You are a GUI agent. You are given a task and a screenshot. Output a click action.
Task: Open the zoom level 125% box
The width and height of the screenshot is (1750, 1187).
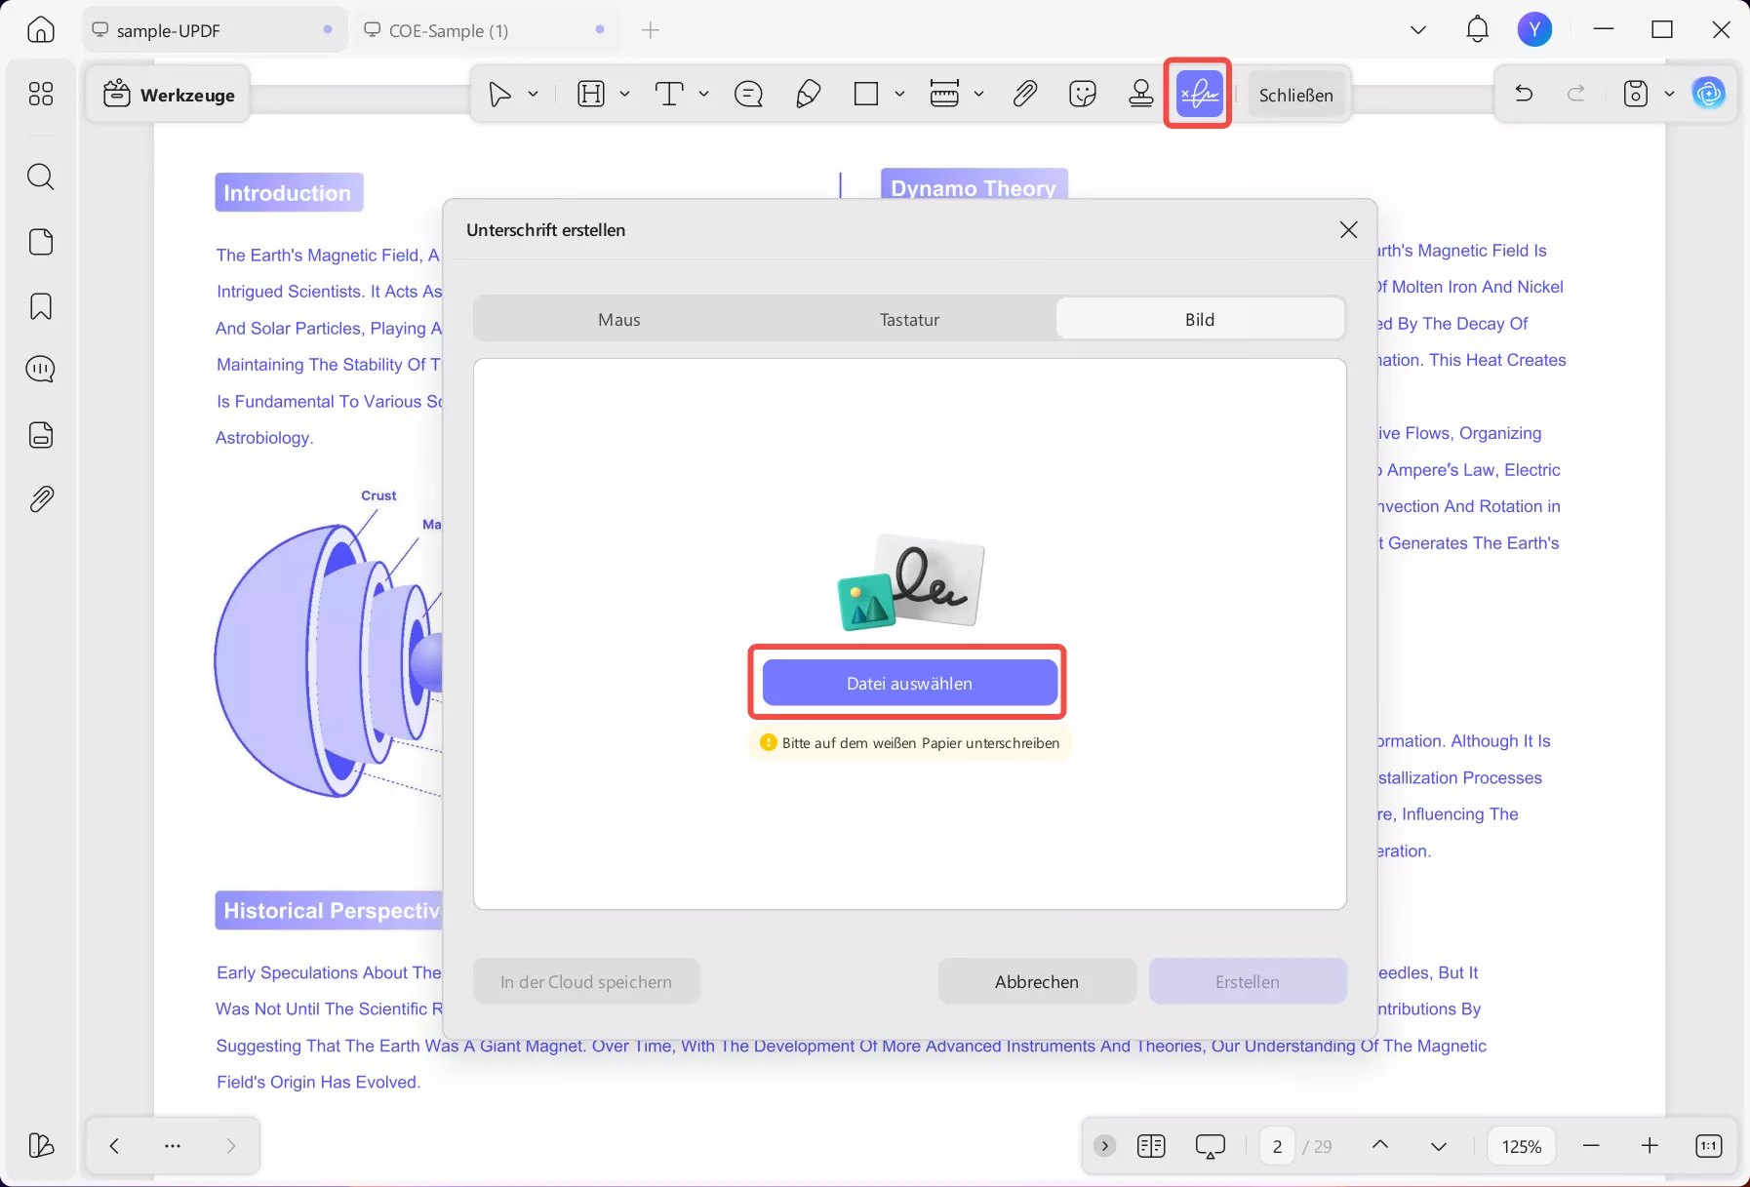tap(1521, 1146)
